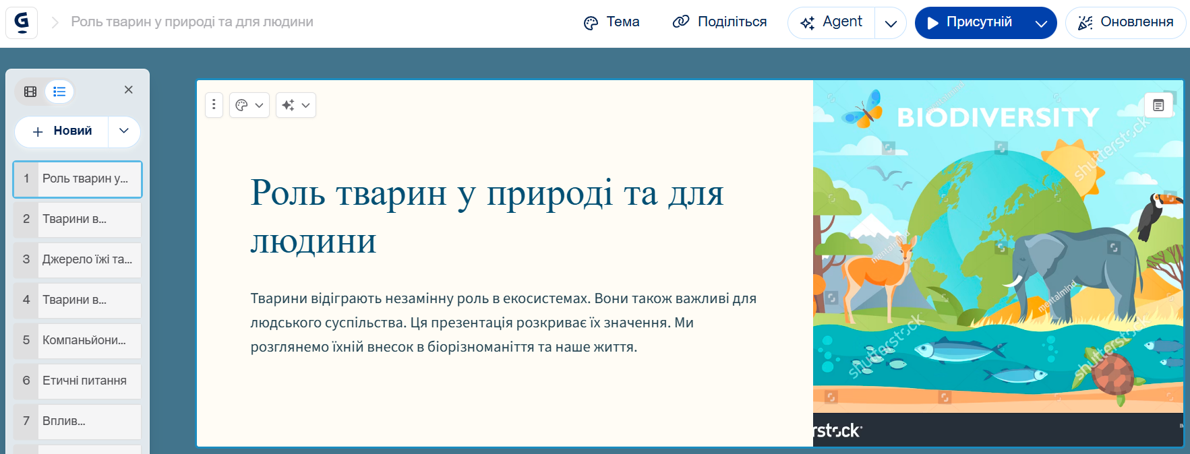Screen dimensions: 1190x454
Task: Click the Поділіться share button
Action: (719, 22)
